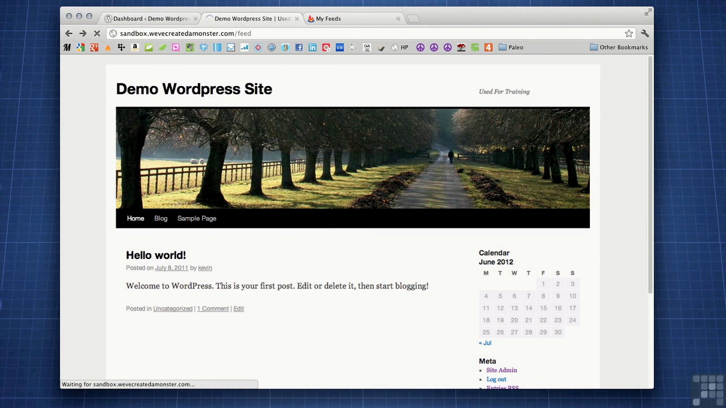Open the Google g bookmark
Screen dimensions: 726x408
click(x=81, y=48)
